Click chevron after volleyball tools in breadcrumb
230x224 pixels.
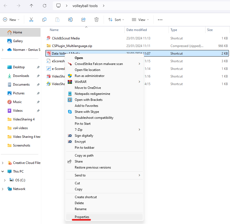pyautogui.click(x=104, y=6)
